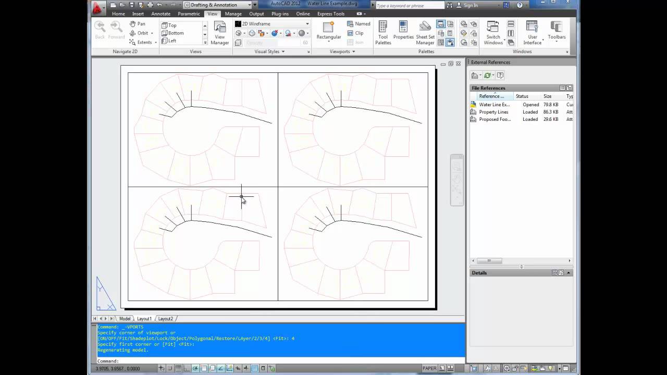Image resolution: width=667 pixels, height=375 pixels.
Task: Click the Undo arrow in Quick Access toolbar
Action: point(159,5)
